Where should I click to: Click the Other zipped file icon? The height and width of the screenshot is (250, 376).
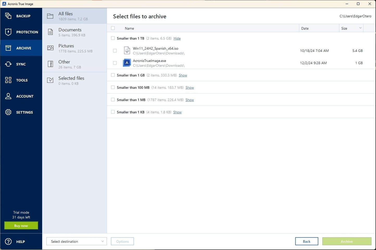[50, 64]
